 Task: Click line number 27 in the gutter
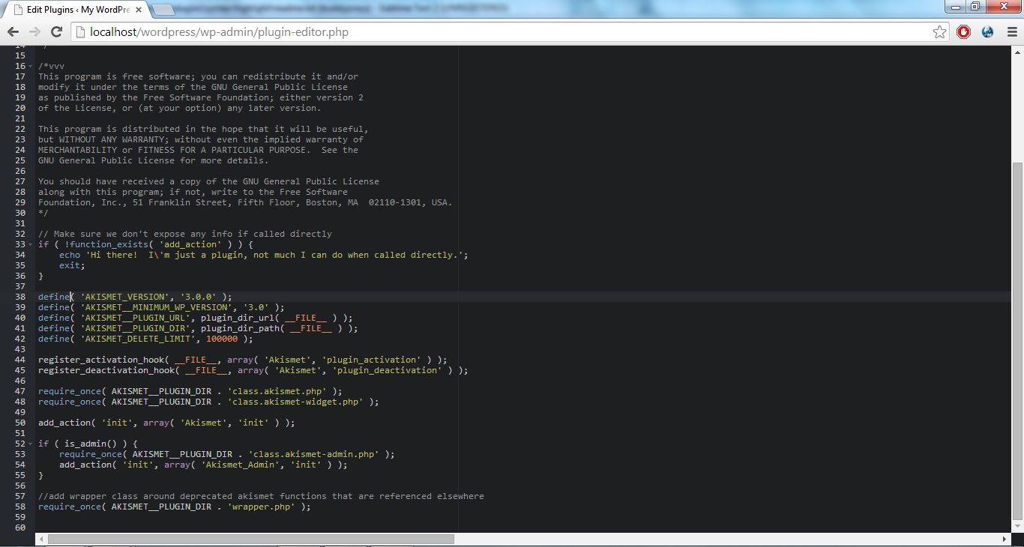point(20,181)
